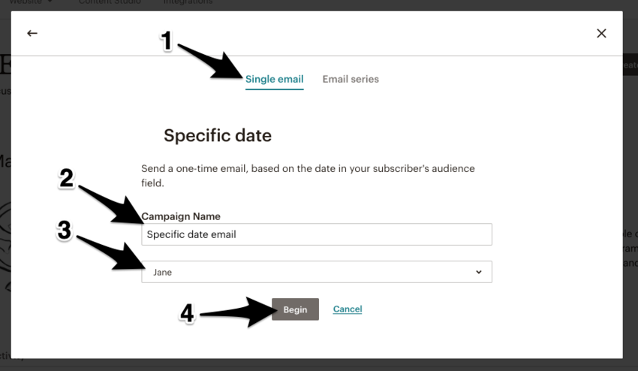638x371 pixels.
Task: Click the annotation number 1
Action: point(167,42)
